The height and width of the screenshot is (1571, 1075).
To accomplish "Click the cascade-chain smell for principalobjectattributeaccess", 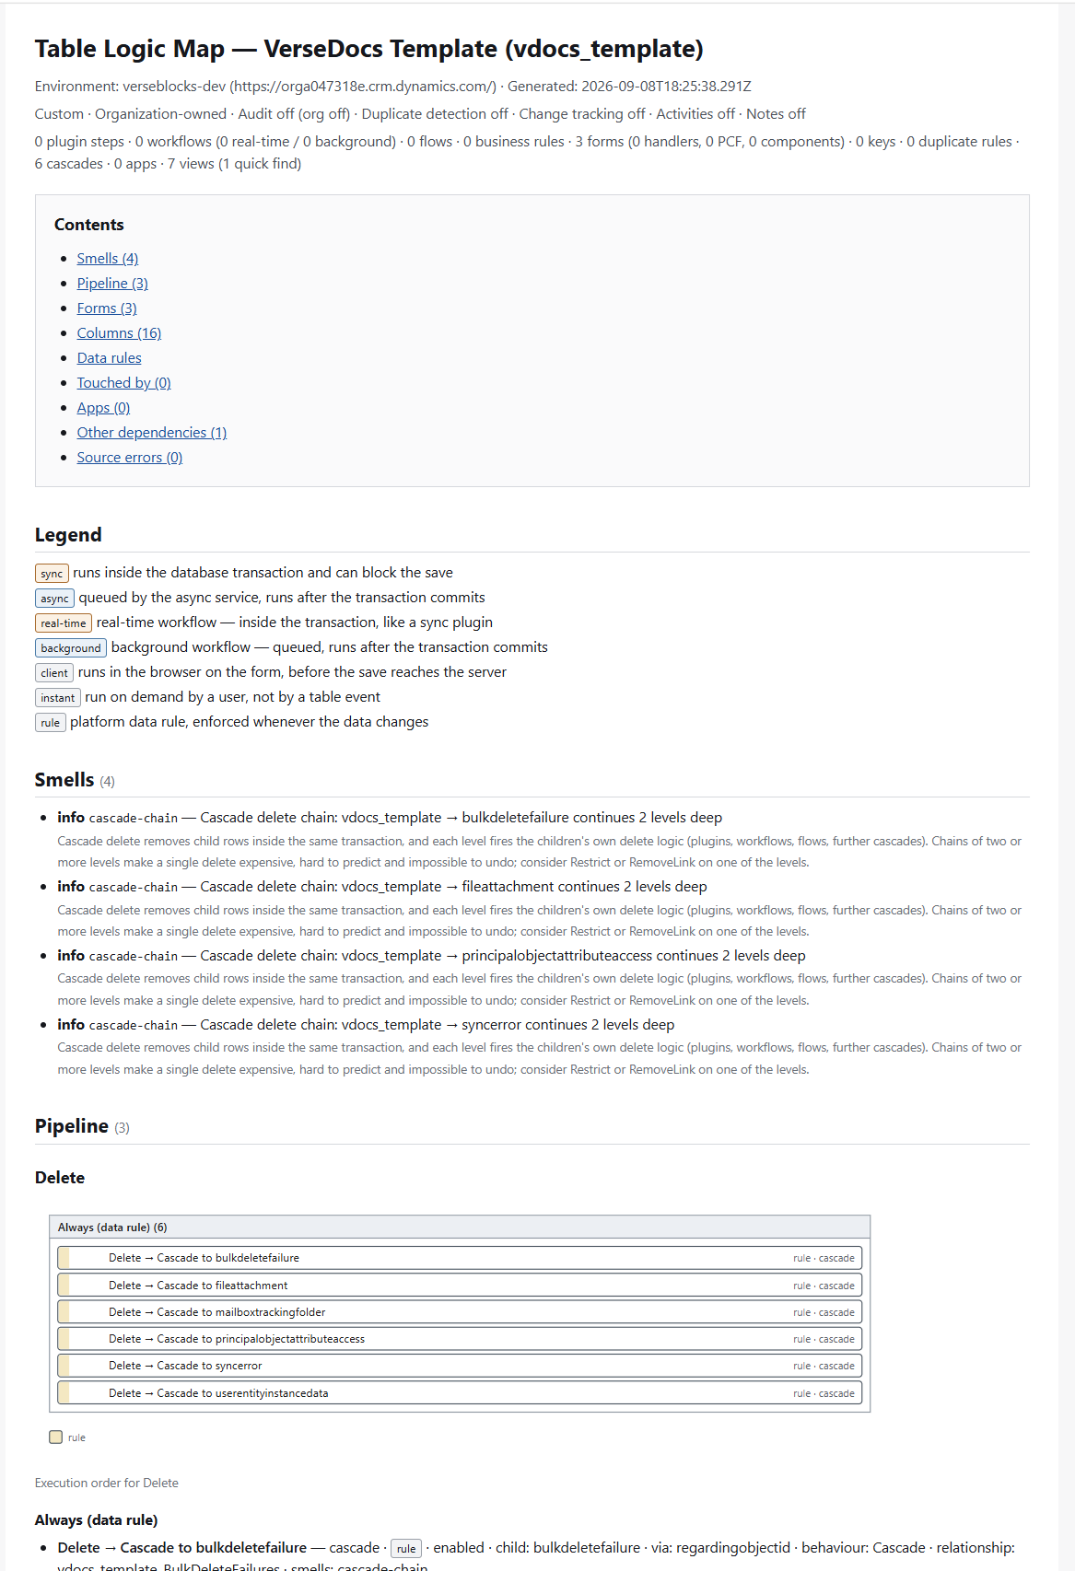I will (431, 956).
